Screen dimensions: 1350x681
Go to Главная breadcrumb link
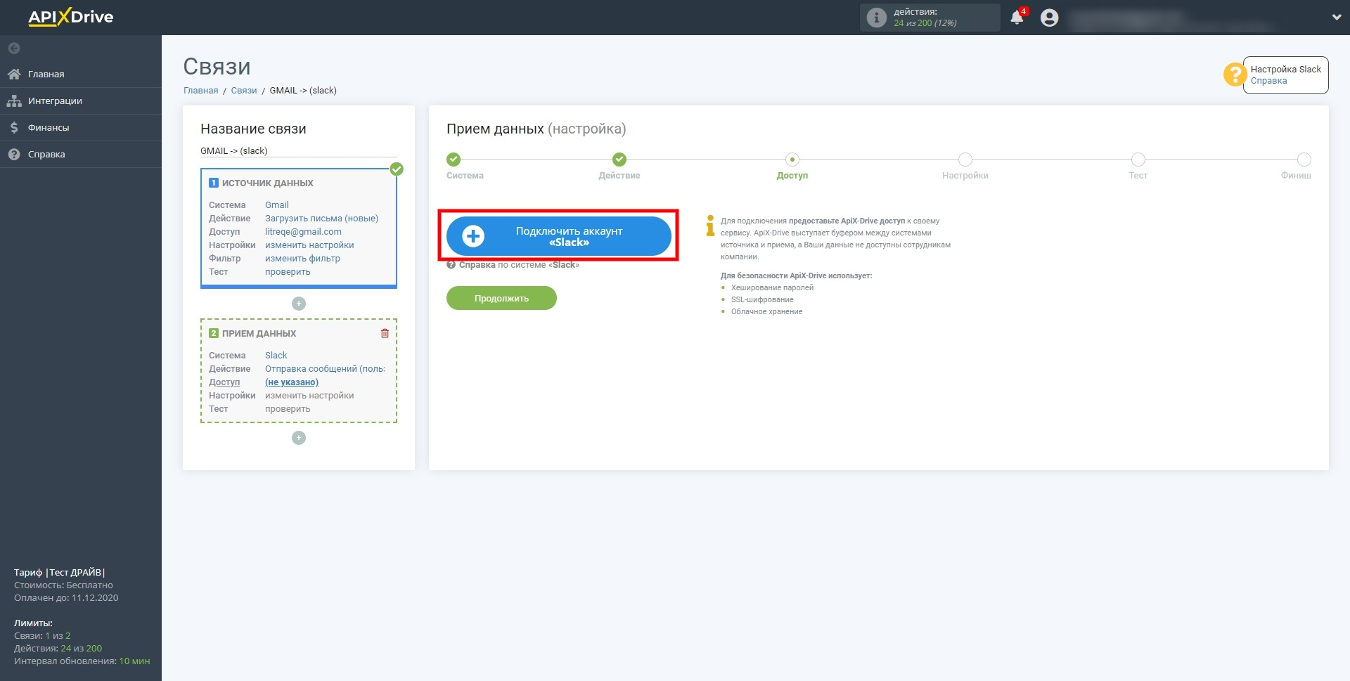pos(200,91)
